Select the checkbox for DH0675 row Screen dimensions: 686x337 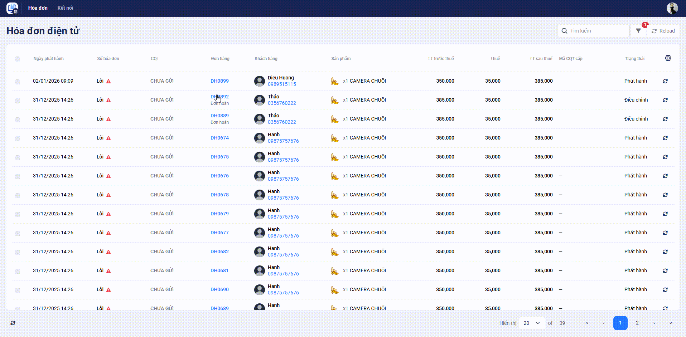point(18,158)
